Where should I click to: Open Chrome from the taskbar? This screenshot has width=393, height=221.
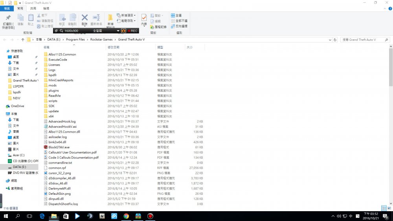pos(126,216)
